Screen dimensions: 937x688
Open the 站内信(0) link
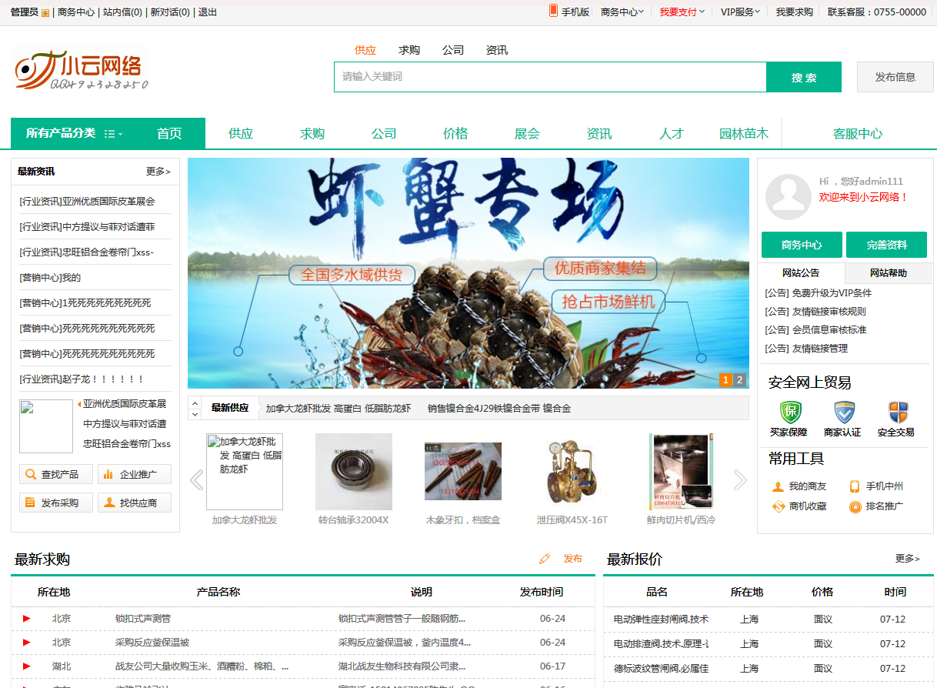(122, 12)
